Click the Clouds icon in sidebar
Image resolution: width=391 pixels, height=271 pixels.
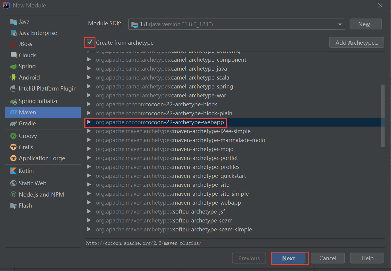13,55
